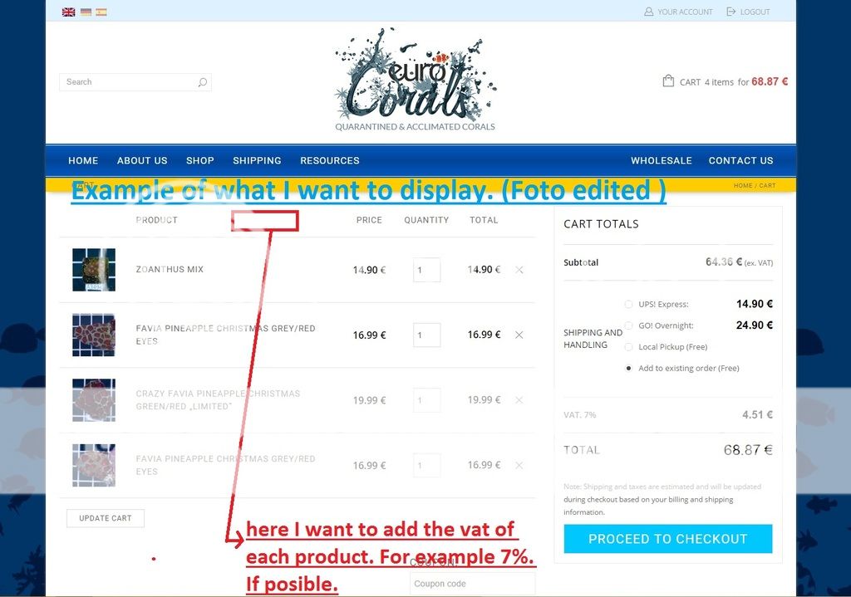This screenshot has height=597, width=851.
Task: Select UPS Express shipping option
Action: click(628, 305)
